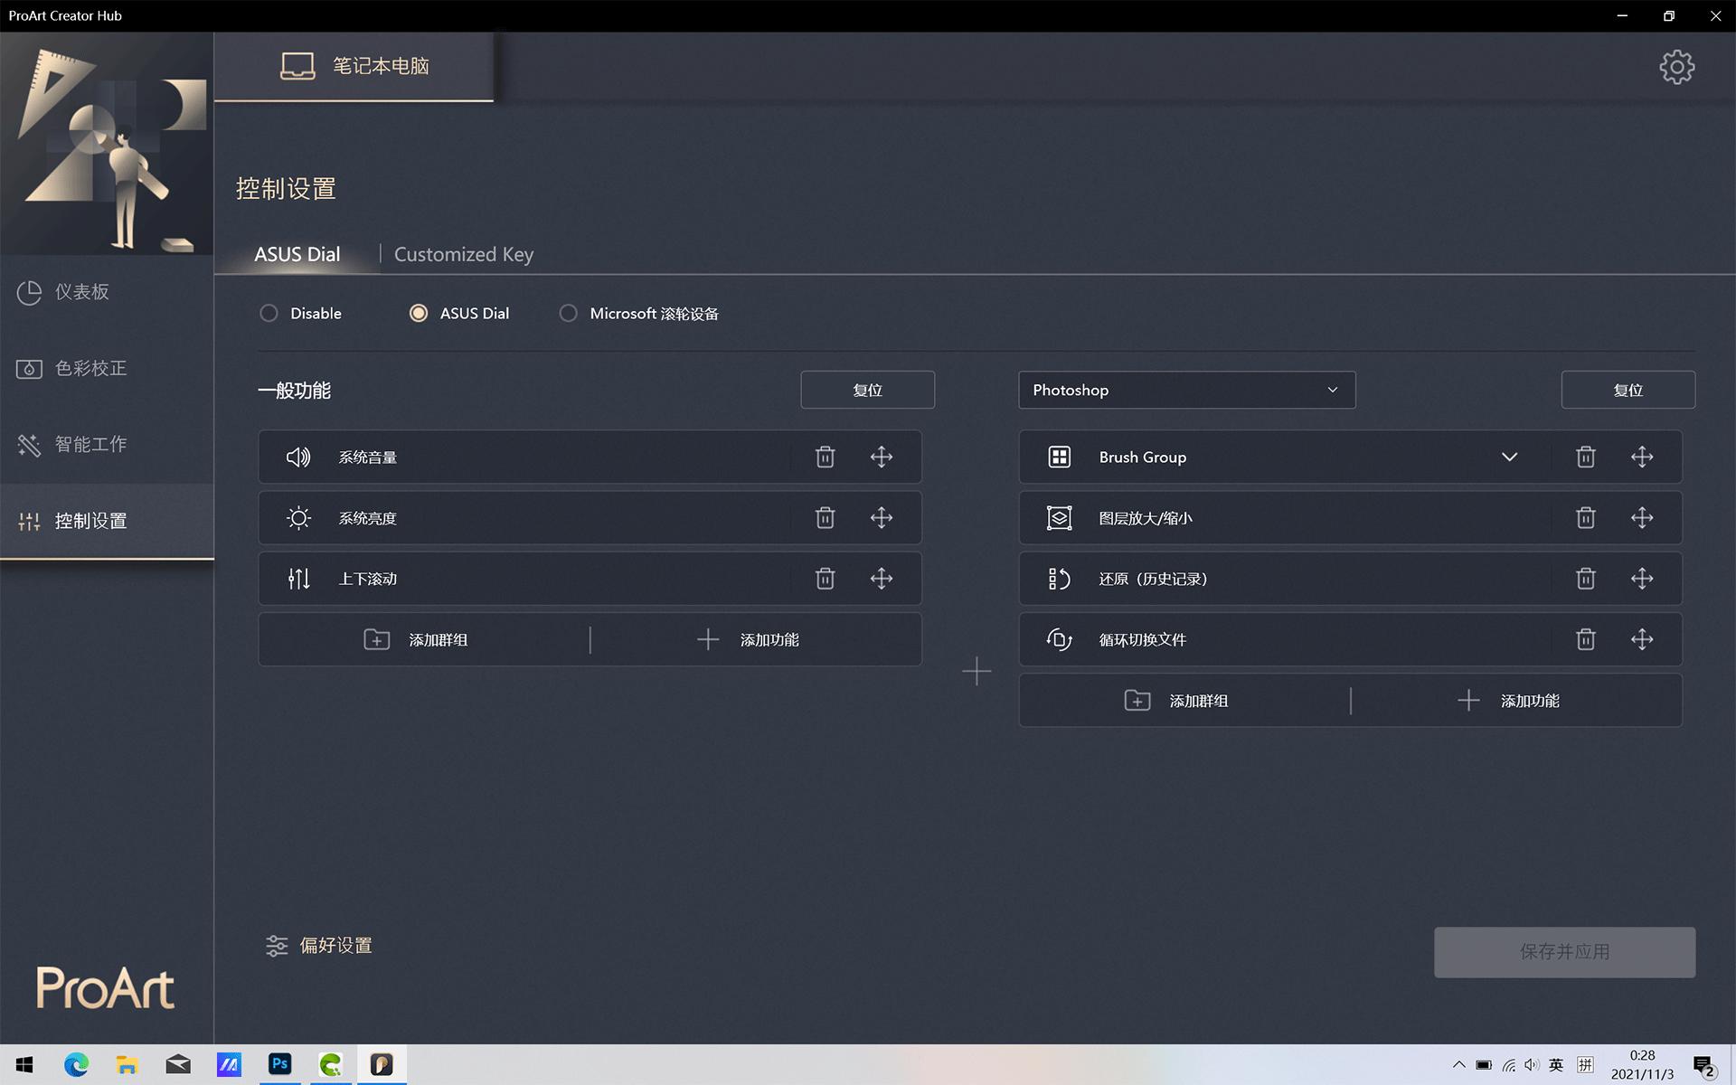Select the Disable radio option
Screen dimensions: 1736x1085
(269, 314)
